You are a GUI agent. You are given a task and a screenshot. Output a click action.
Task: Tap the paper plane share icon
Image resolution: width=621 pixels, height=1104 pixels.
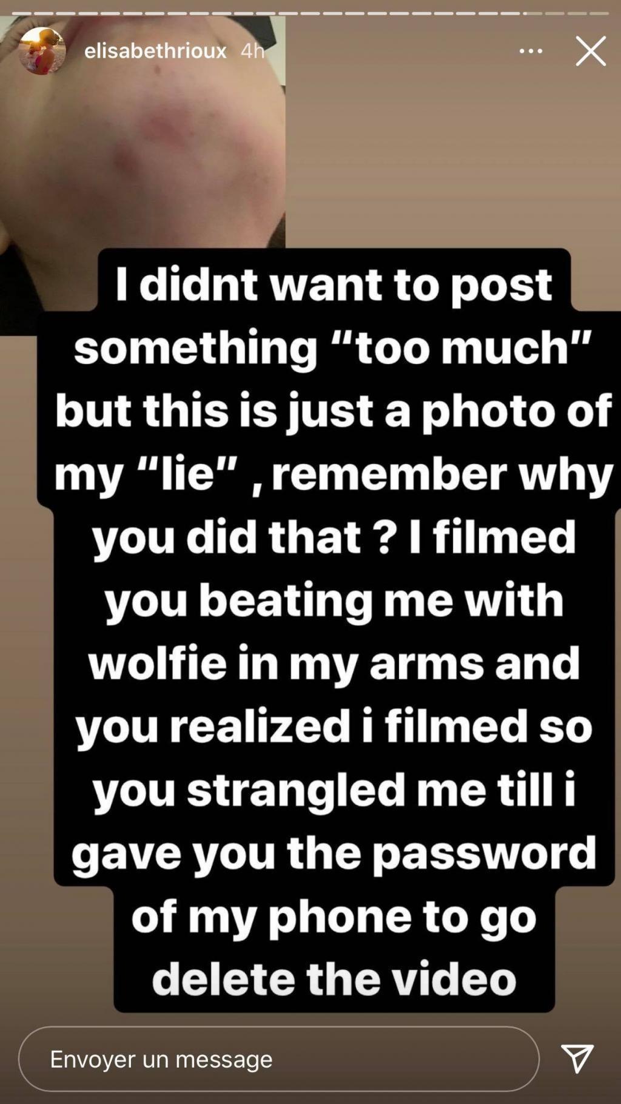pos(577,1059)
